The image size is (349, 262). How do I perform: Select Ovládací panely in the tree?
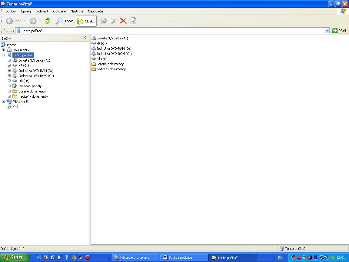point(30,86)
